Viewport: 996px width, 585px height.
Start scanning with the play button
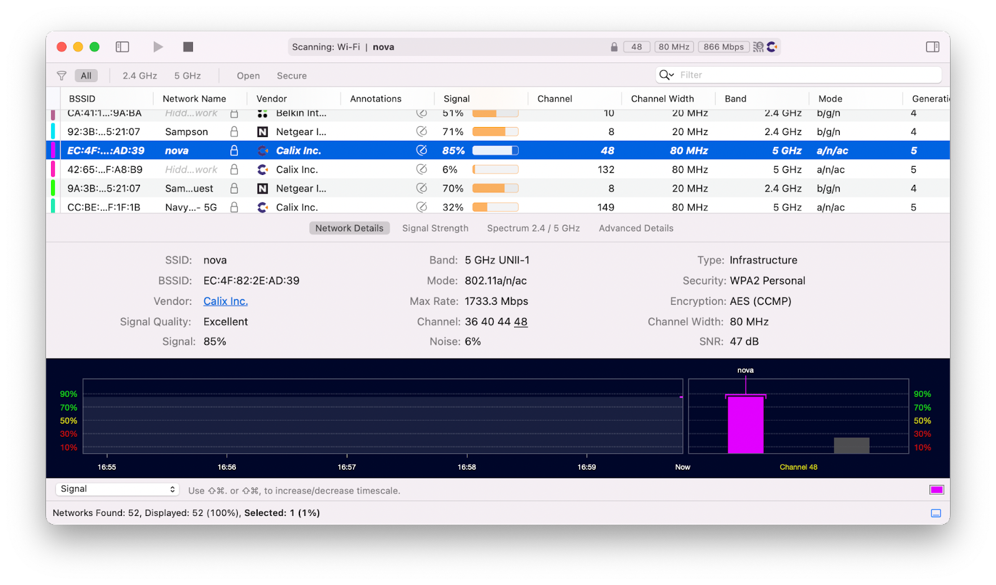(158, 47)
